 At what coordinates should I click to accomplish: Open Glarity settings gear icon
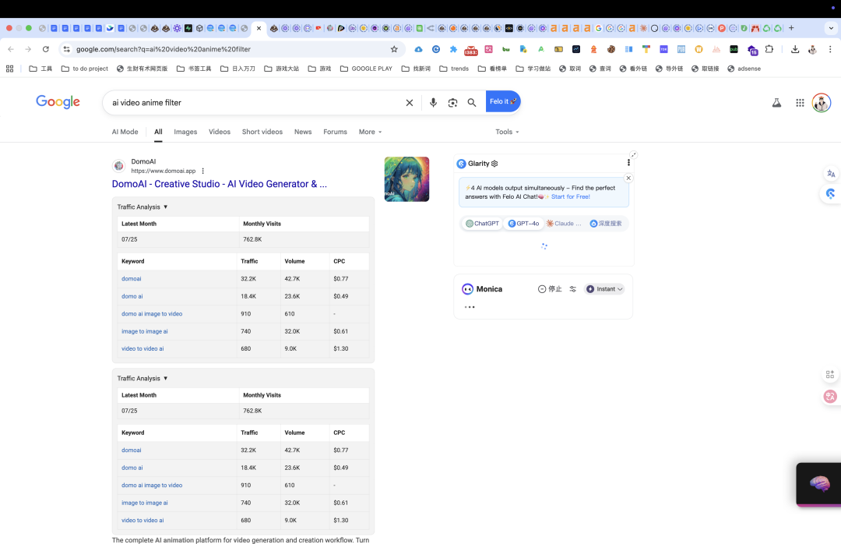click(x=494, y=164)
